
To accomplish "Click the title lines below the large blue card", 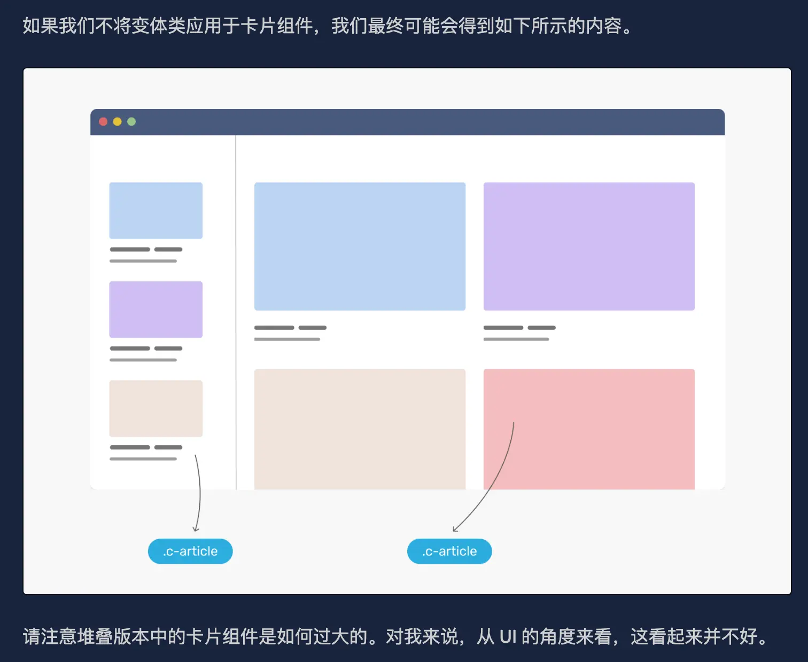I will coord(290,328).
